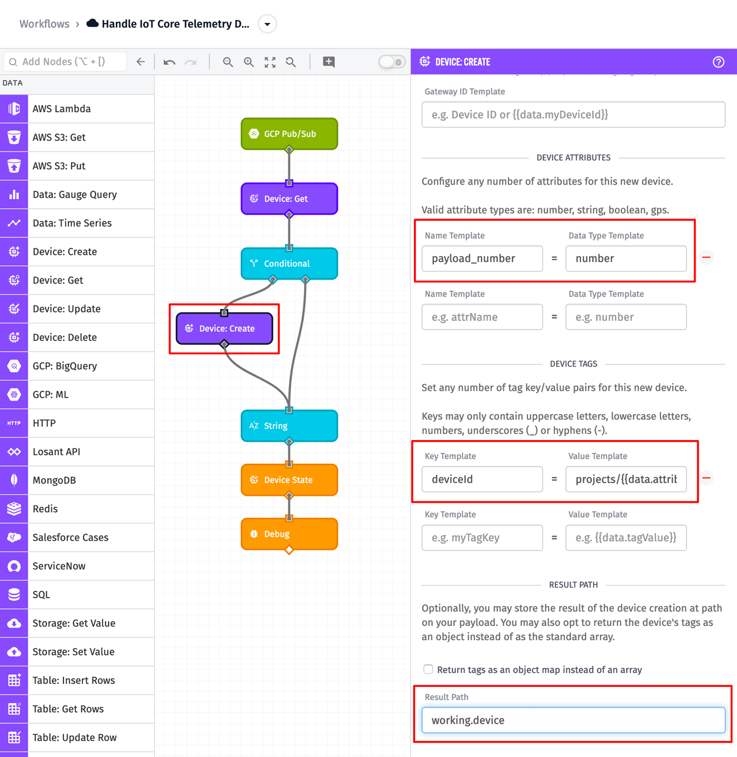Select the Device: Create node on the canvas

pos(225,328)
